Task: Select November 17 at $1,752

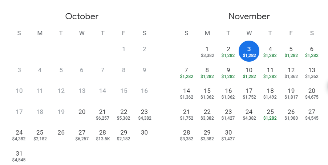Action: click(249, 93)
